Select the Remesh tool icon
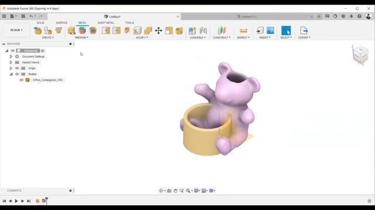 point(106,30)
